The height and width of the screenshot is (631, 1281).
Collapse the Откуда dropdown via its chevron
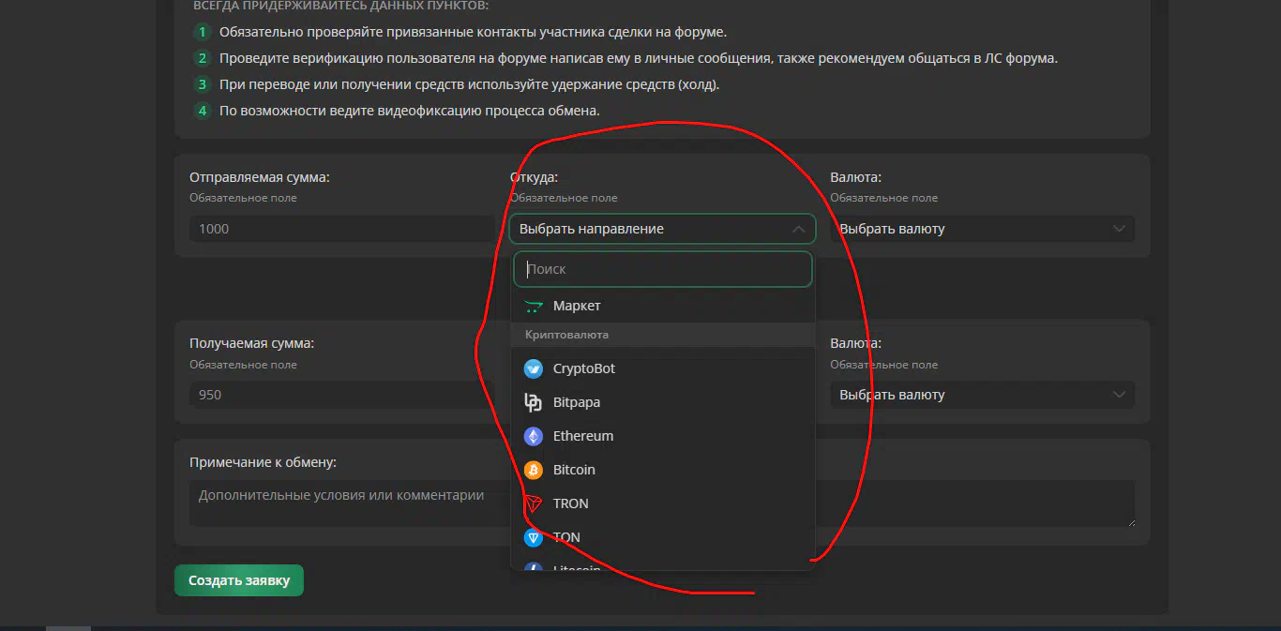pyautogui.click(x=798, y=229)
